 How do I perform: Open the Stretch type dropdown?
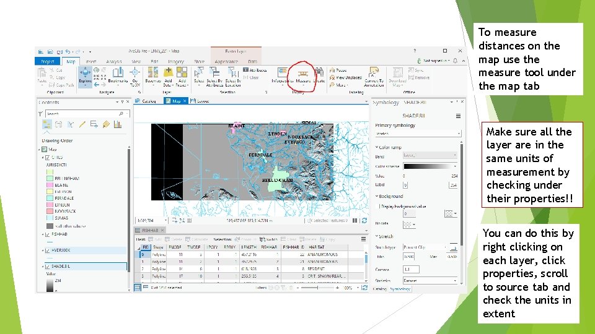point(425,247)
